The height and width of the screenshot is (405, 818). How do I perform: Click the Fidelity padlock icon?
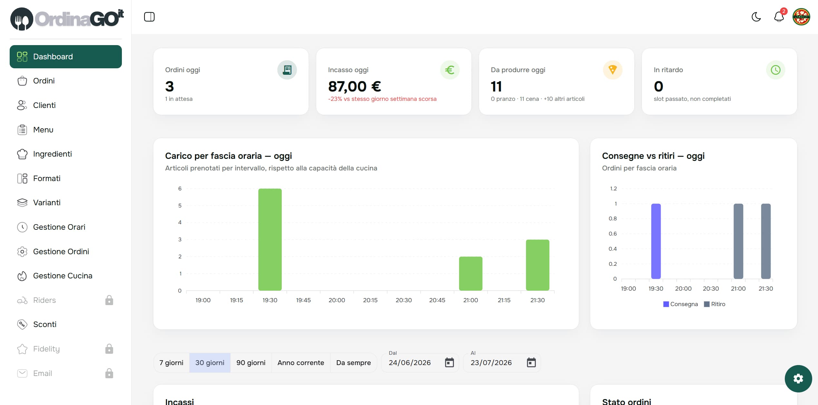click(x=109, y=349)
